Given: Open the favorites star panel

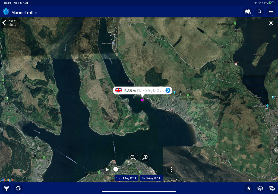Looking at the screenshot, I should [248, 188].
